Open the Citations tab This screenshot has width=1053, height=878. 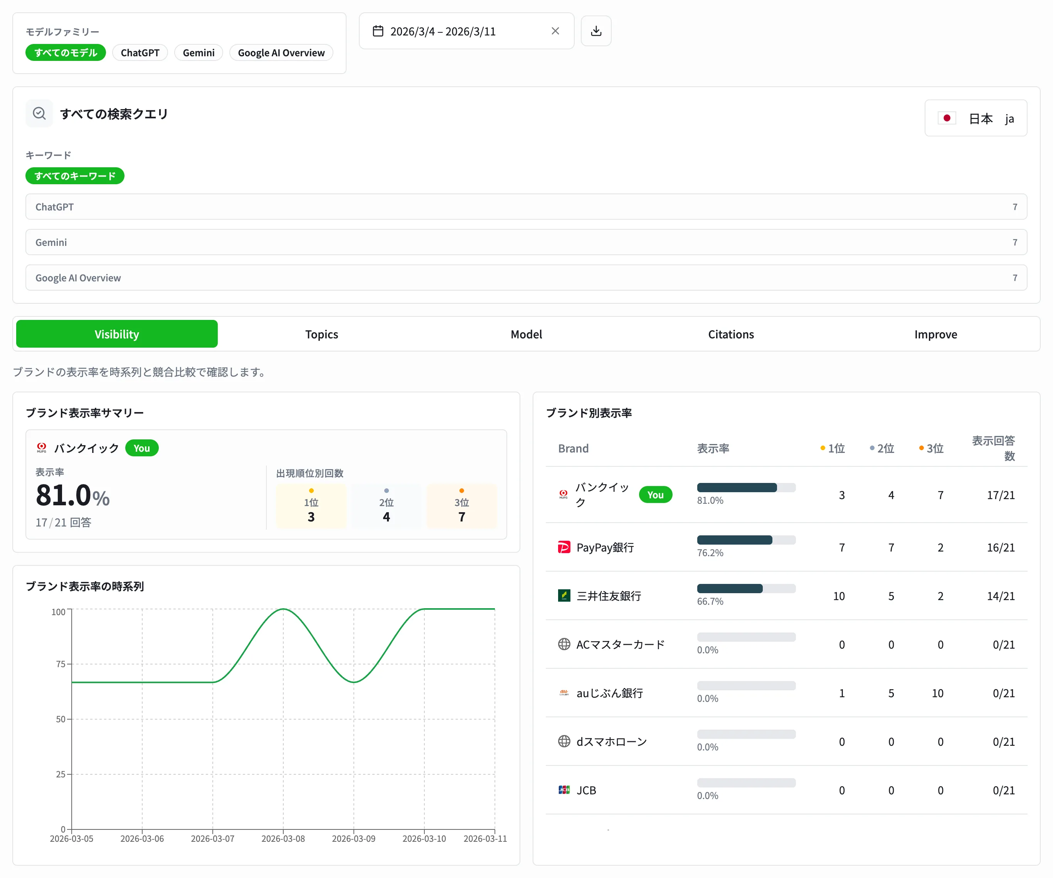click(730, 334)
